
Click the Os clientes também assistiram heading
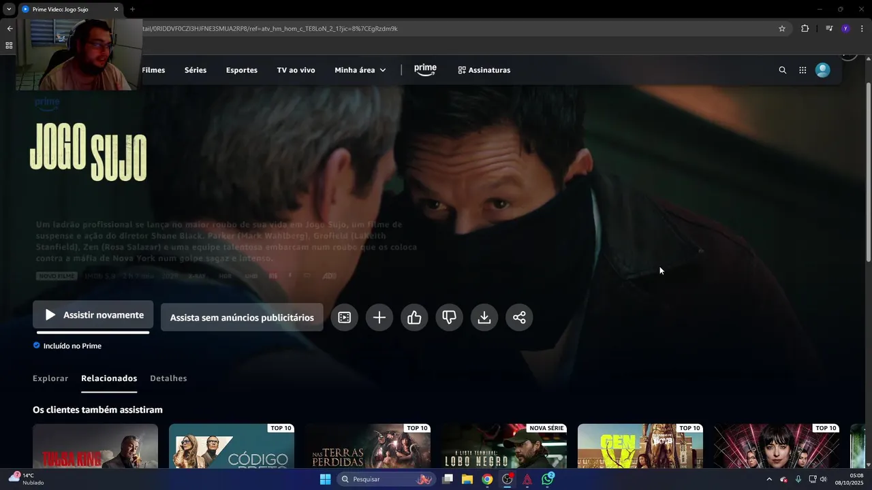pyautogui.click(x=97, y=410)
